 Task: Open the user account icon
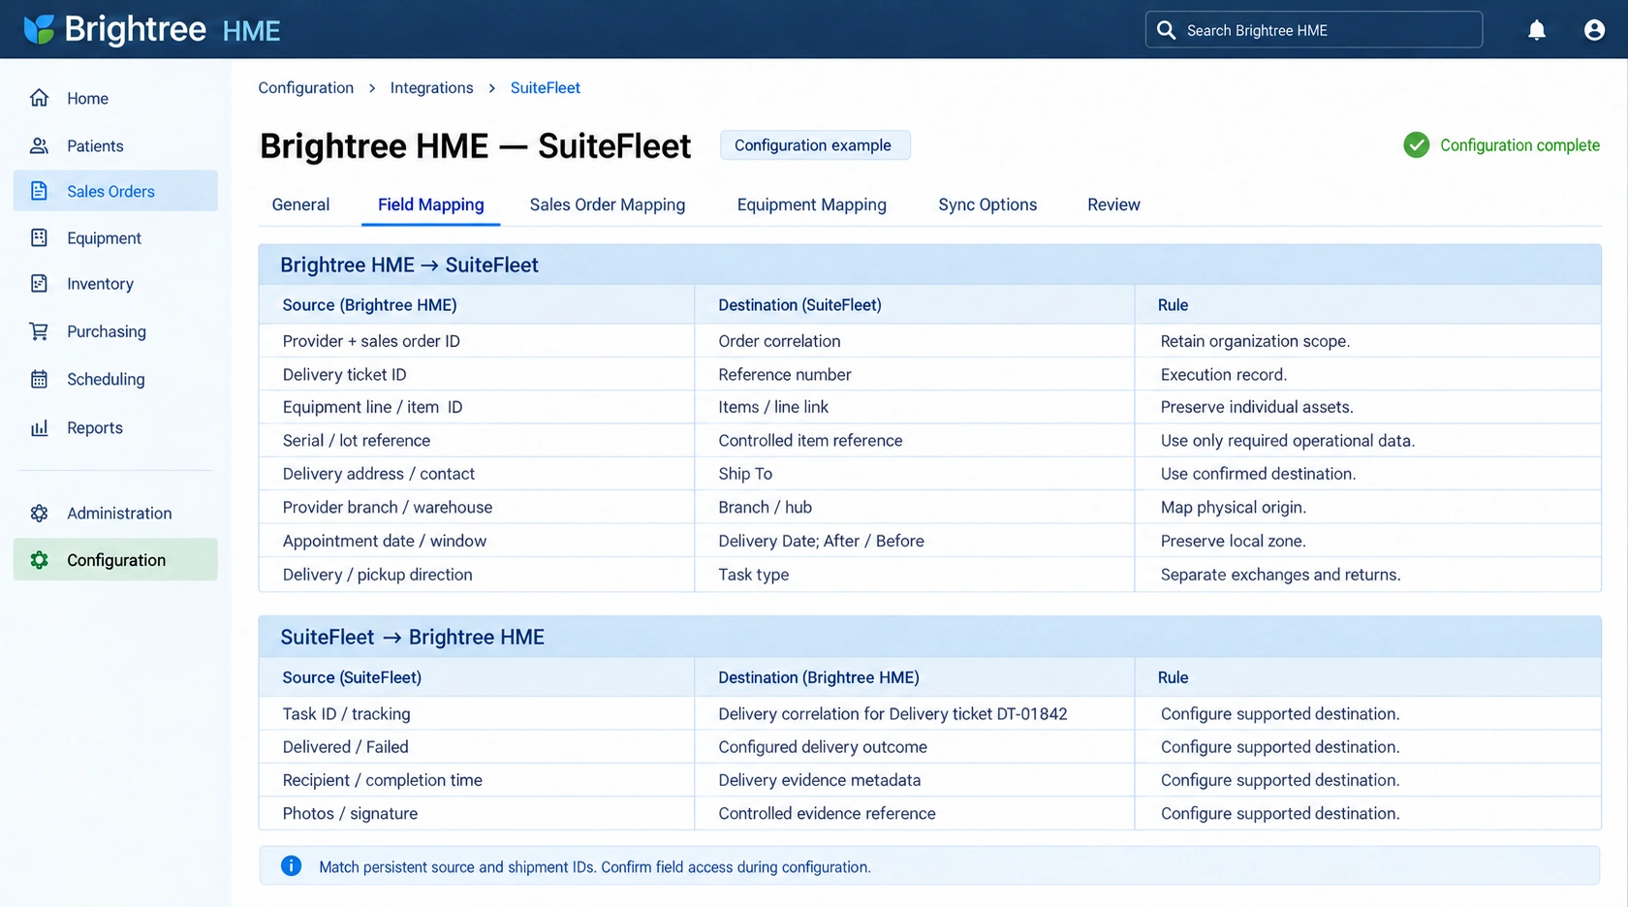coord(1594,30)
